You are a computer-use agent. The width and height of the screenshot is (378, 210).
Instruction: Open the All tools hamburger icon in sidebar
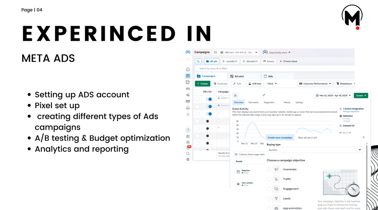[188, 114]
